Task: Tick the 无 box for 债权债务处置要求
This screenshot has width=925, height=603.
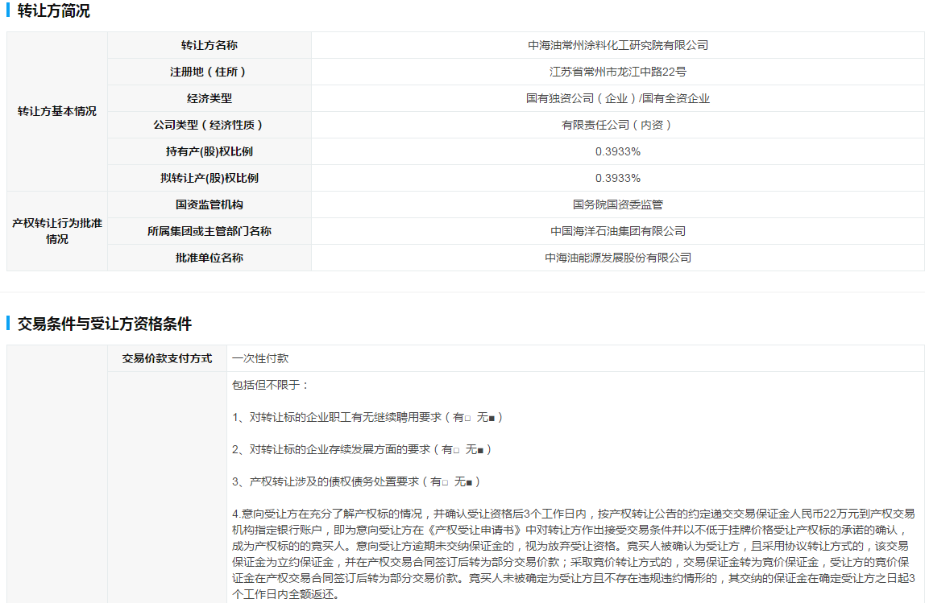Action: [x=469, y=483]
